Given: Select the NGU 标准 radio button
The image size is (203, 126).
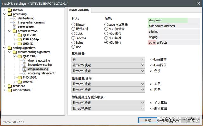Looking at the screenshot, I should tap(106, 38).
